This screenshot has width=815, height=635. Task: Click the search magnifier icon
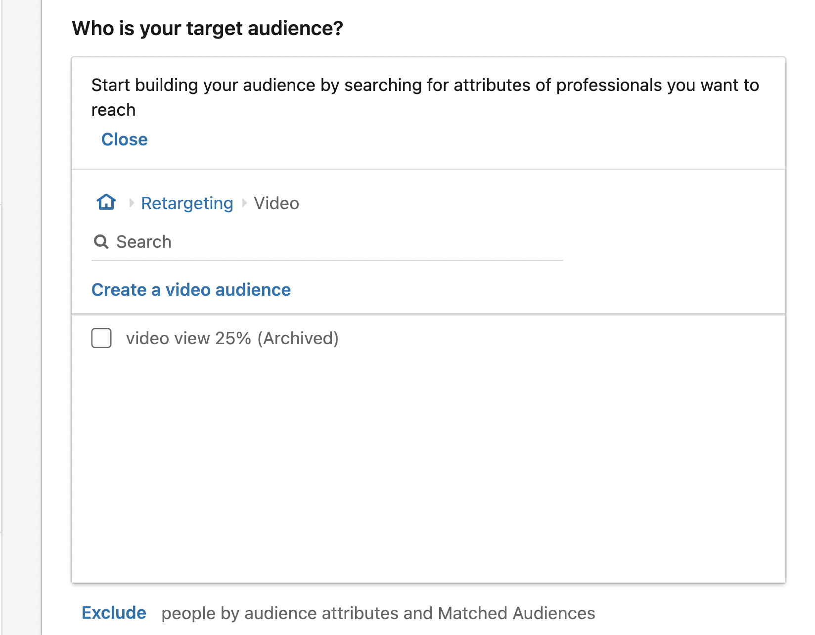[101, 242]
